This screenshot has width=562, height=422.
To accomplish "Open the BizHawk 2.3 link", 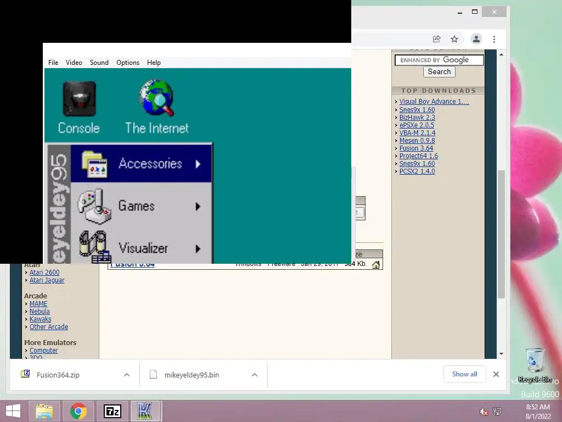I will [417, 118].
